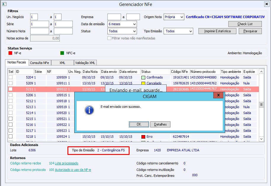Click the Confirmado status text in row 5204
The width and height of the screenshot is (271, 186).
[x=155, y=77]
